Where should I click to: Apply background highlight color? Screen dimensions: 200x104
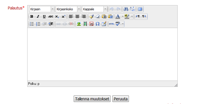(x=127, y=17)
